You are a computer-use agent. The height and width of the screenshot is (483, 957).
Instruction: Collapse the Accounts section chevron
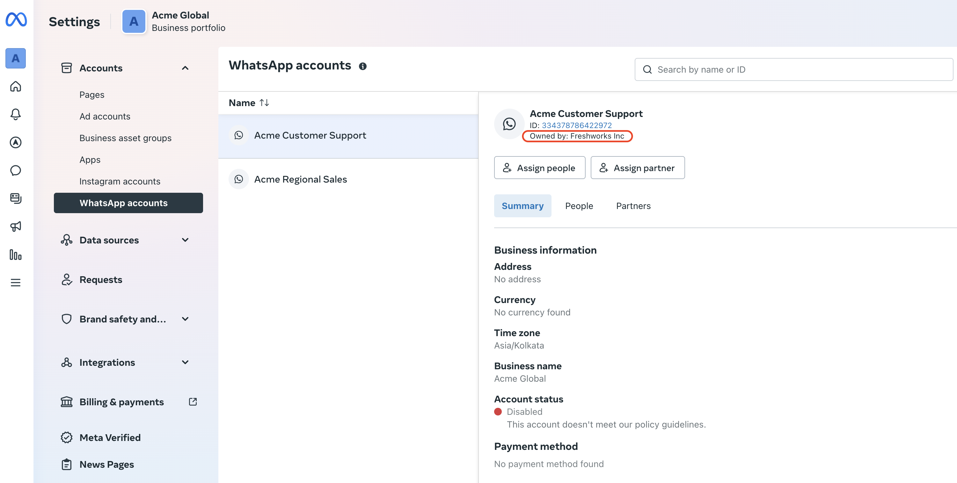[185, 68]
